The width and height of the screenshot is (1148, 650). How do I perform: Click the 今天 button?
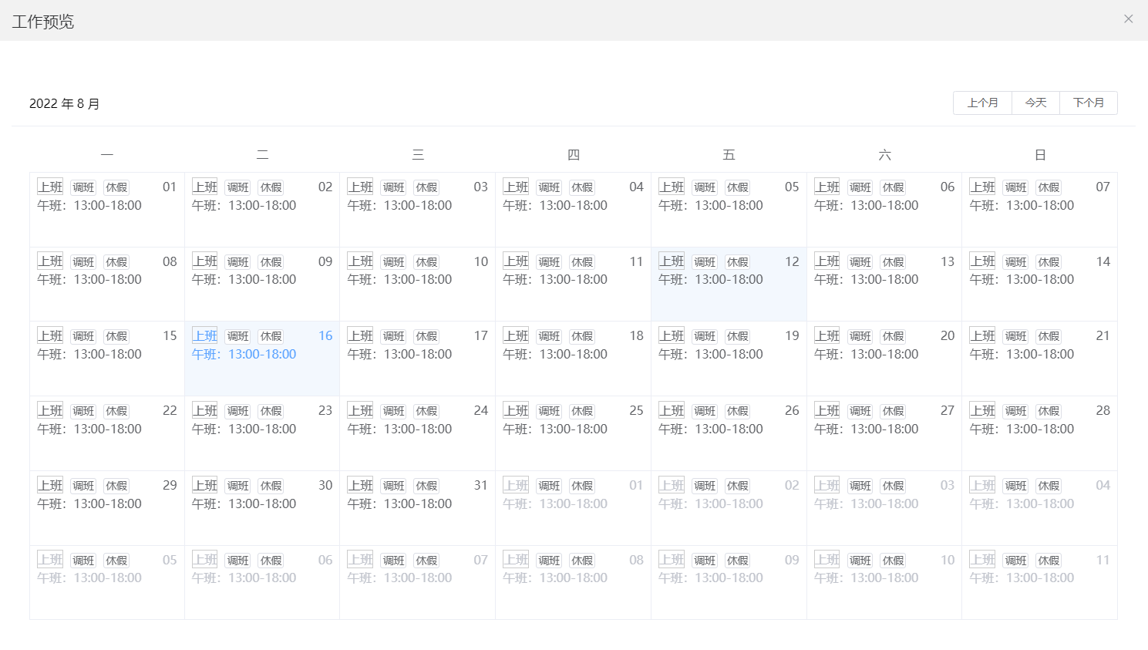point(1035,103)
